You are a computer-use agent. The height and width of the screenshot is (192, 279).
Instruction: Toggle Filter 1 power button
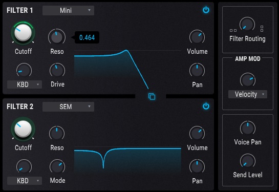tap(206, 10)
